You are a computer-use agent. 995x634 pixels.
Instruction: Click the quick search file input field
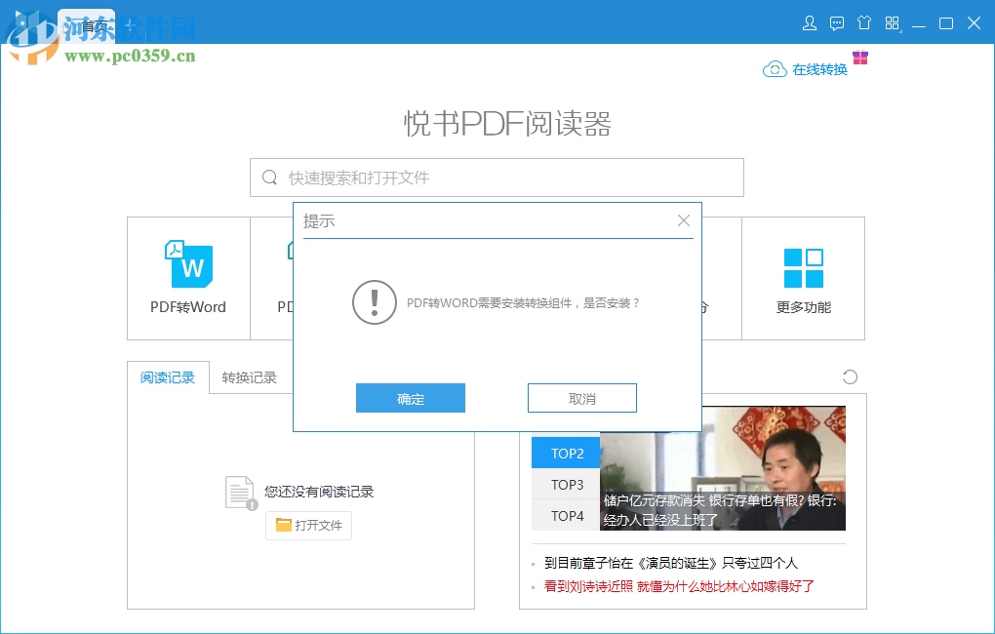coord(497,178)
